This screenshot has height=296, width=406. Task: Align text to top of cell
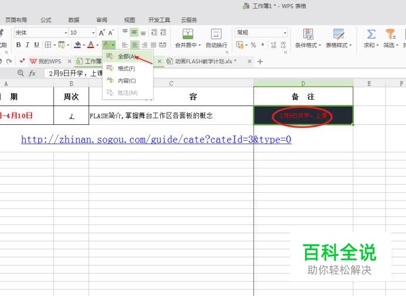click(125, 32)
